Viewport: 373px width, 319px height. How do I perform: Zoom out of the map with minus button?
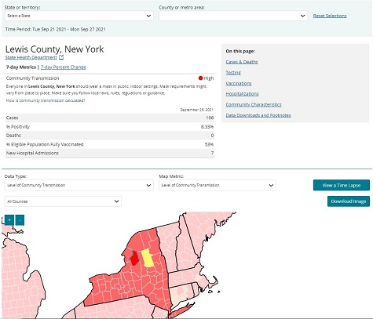20,220
